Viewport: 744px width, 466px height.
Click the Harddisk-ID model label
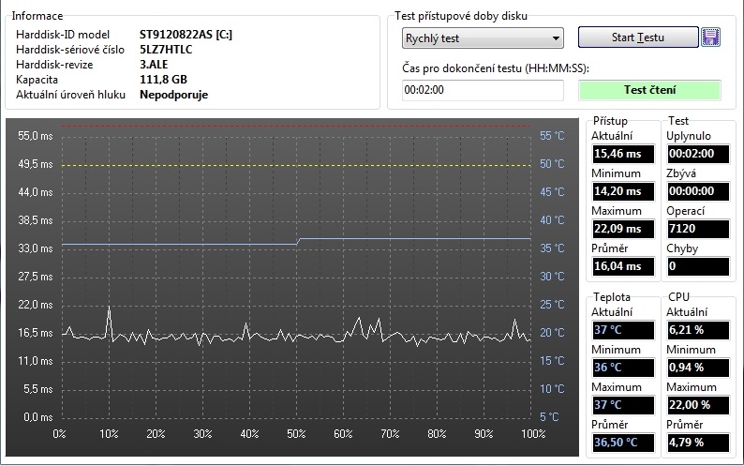(x=63, y=34)
